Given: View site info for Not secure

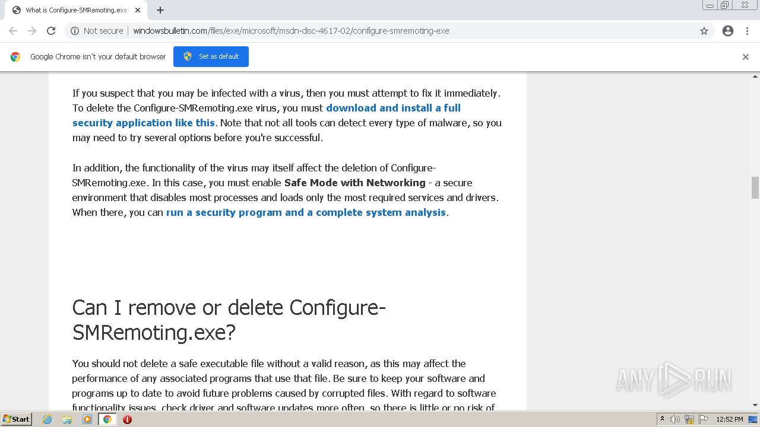Looking at the screenshot, I should pyautogui.click(x=97, y=31).
